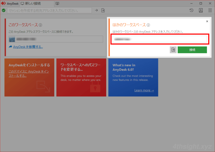
Task: Click info icon beside このワークスペース
Action: (40, 25)
